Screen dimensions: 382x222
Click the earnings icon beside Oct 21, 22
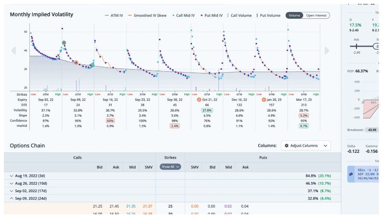pos(199,99)
